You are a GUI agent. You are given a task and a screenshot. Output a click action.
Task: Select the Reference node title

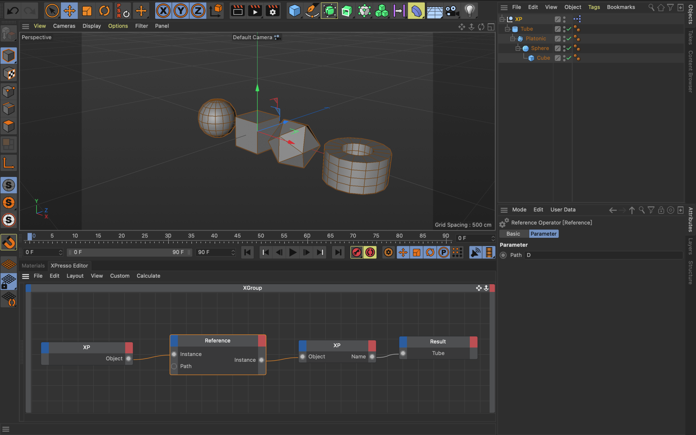[x=217, y=341]
